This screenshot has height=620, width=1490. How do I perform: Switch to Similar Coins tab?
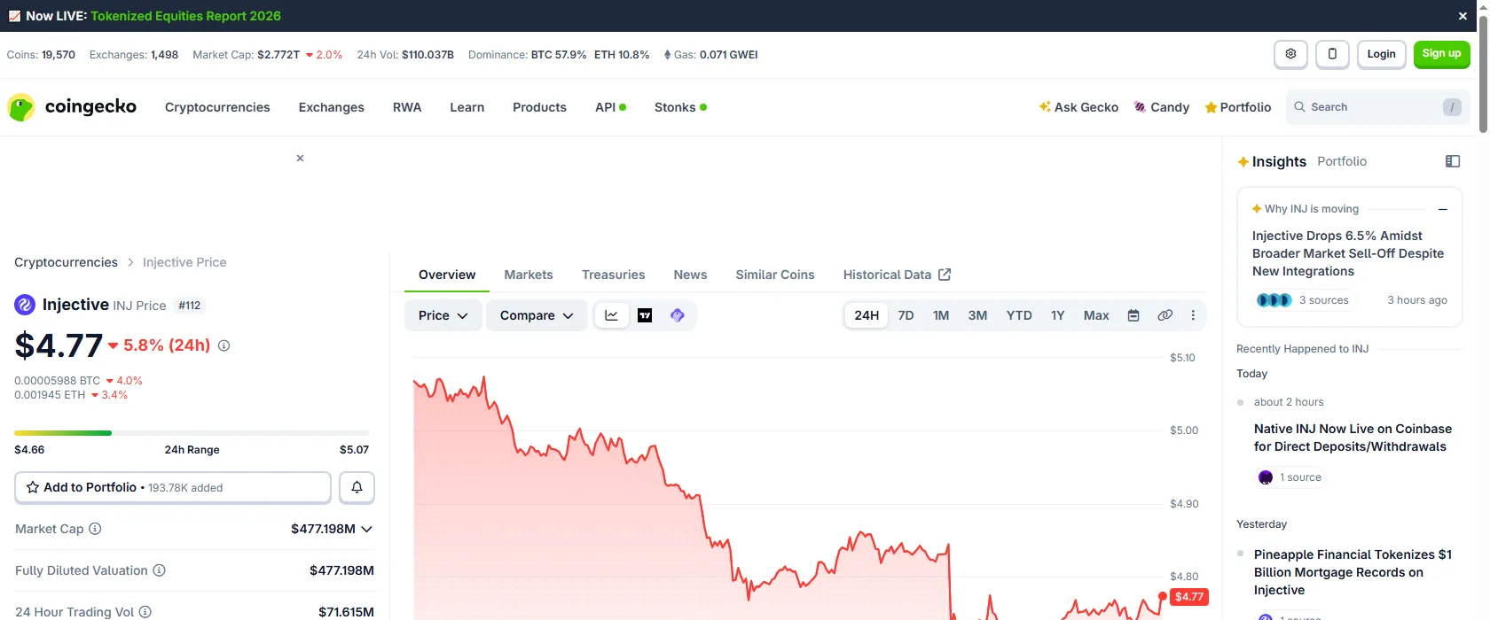pos(775,275)
